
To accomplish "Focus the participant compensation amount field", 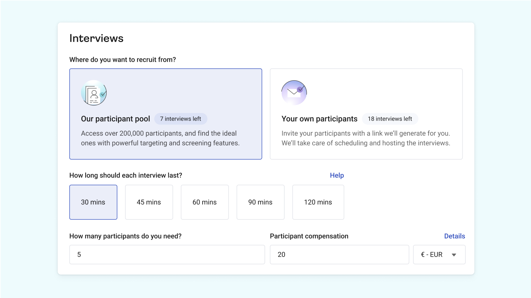I will [x=339, y=255].
